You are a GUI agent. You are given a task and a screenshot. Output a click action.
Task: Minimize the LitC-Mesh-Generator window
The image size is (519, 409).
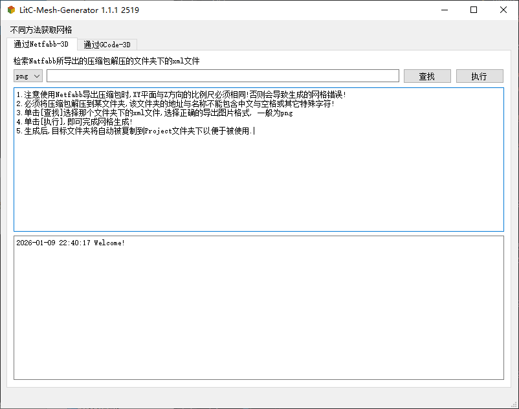(443, 10)
